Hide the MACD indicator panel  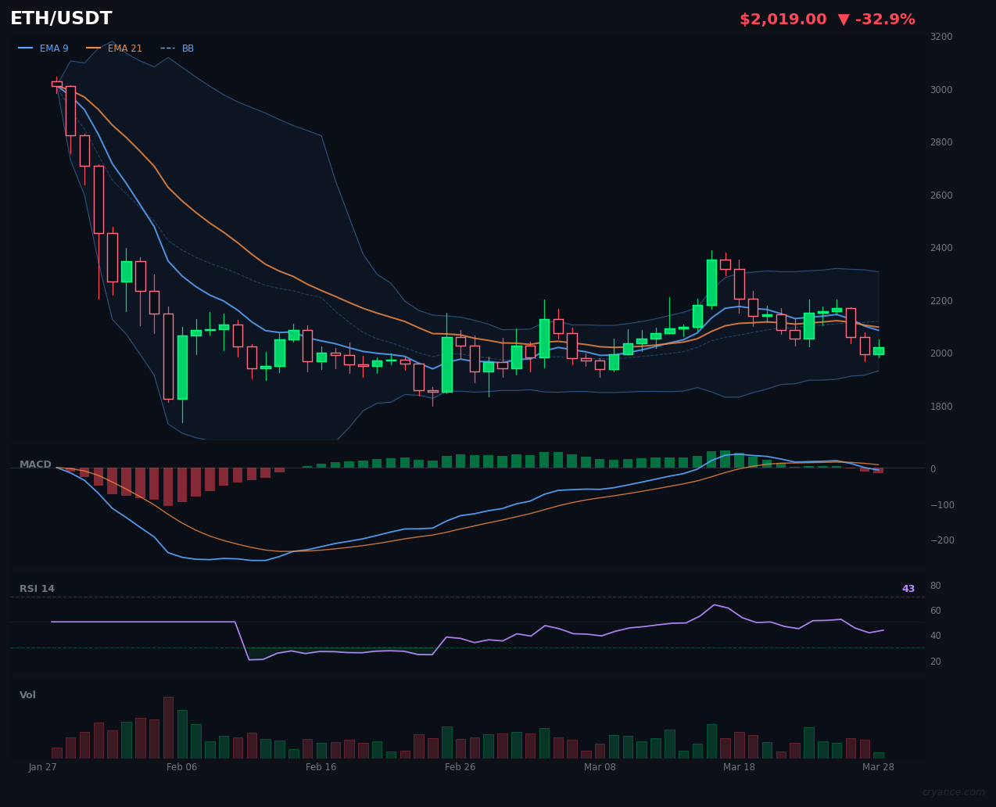click(x=35, y=464)
